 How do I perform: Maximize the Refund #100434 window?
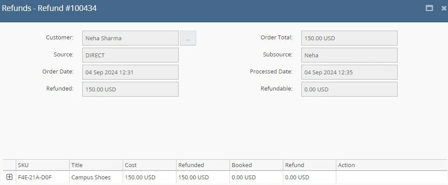pos(430,8)
